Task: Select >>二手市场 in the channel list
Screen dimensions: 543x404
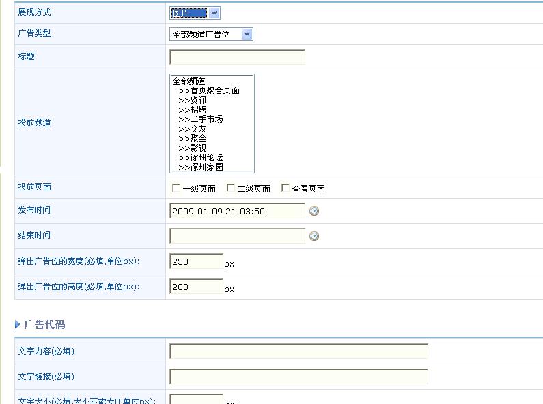Action: [x=201, y=119]
